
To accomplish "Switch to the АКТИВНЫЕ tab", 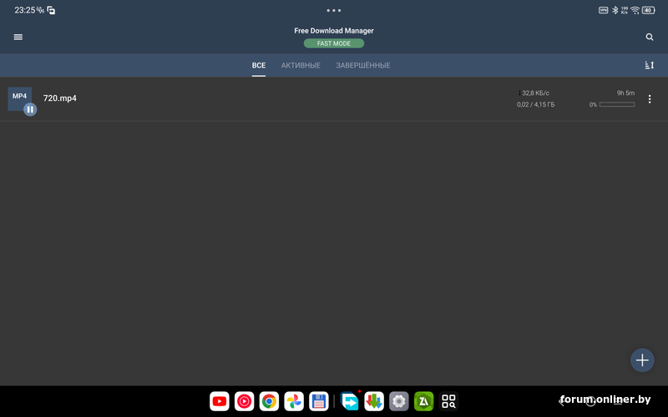I will (301, 65).
